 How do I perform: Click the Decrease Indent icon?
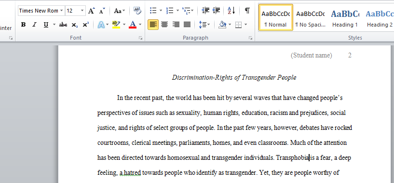click(x=205, y=11)
